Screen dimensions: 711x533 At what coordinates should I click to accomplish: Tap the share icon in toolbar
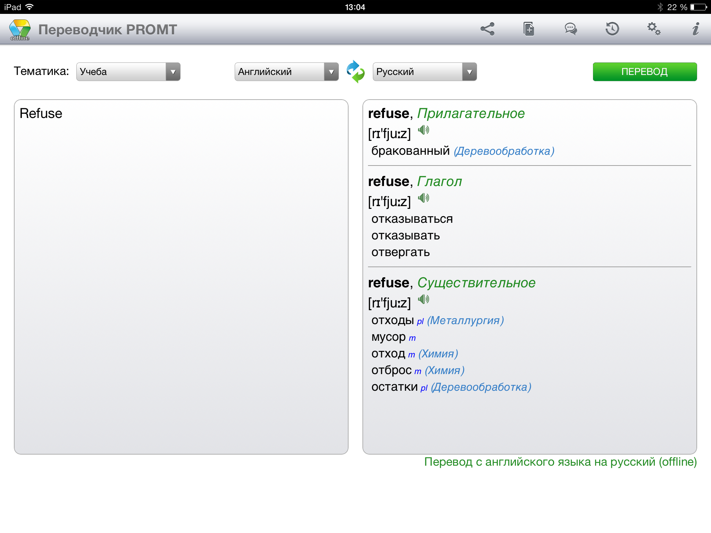point(487,29)
